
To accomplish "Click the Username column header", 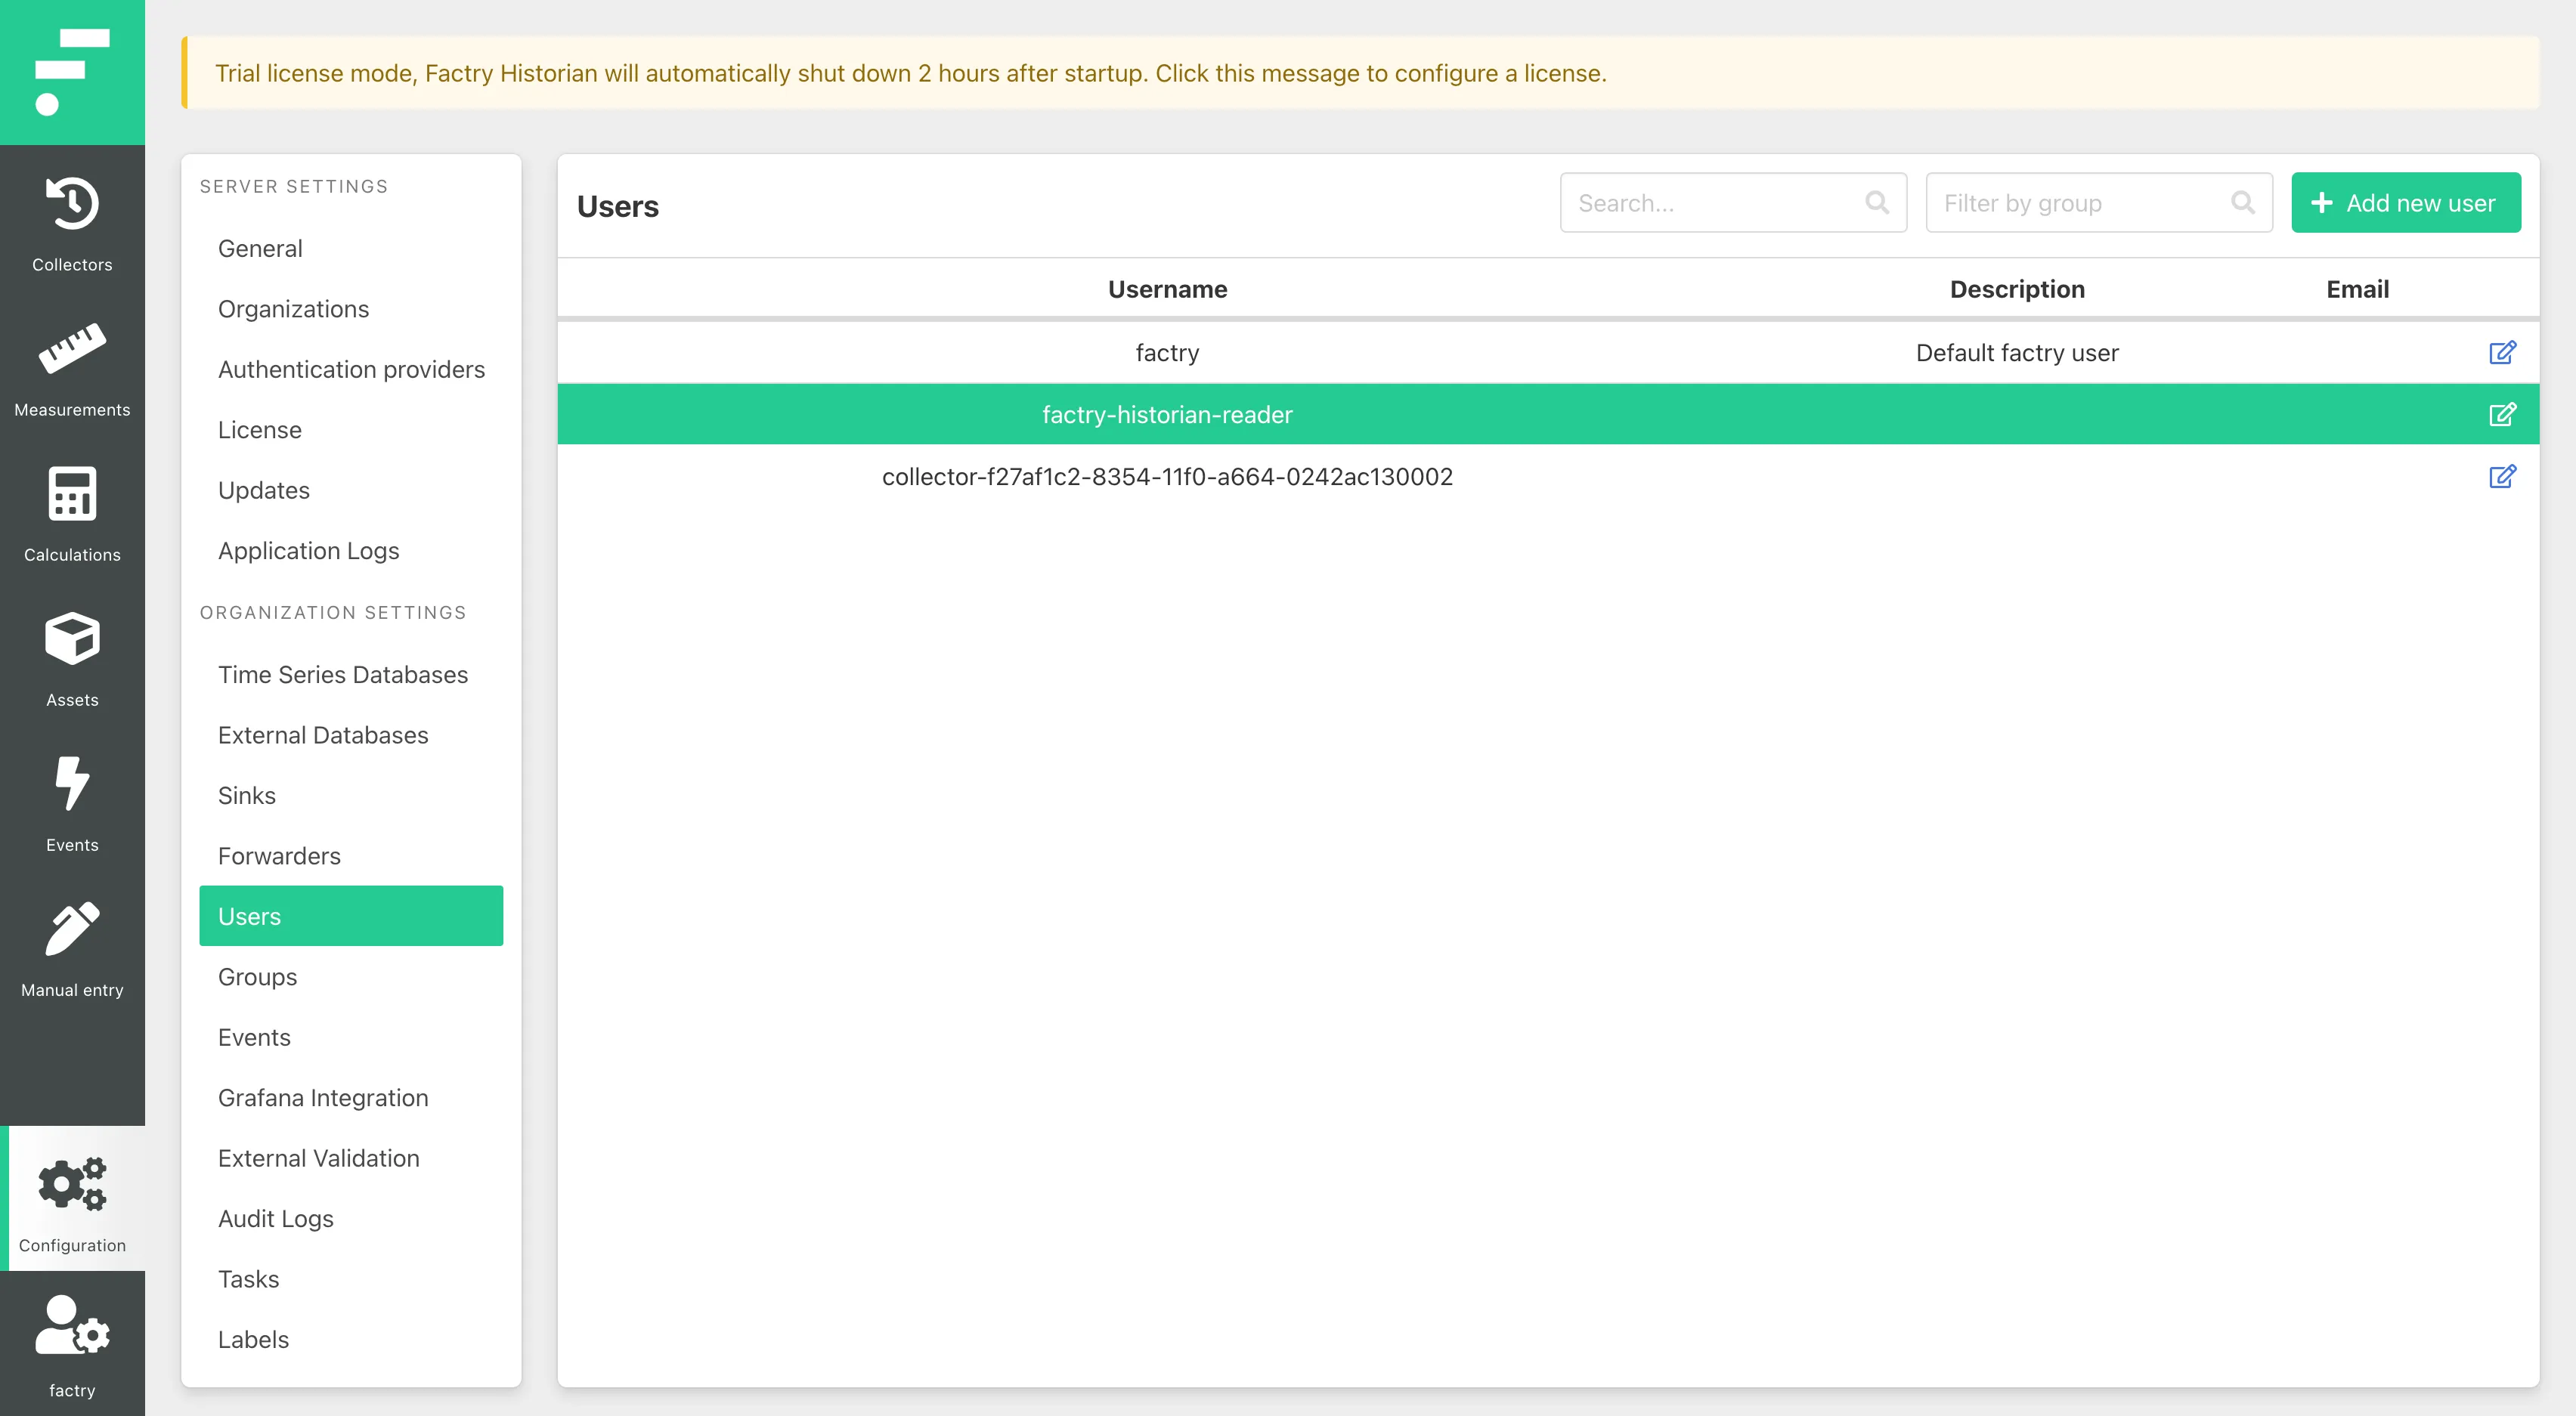I will point(1167,289).
